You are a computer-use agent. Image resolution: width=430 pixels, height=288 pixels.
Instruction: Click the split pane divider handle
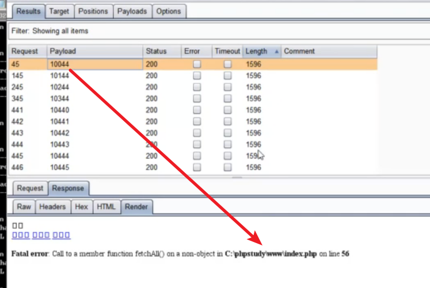(x=237, y=178)
